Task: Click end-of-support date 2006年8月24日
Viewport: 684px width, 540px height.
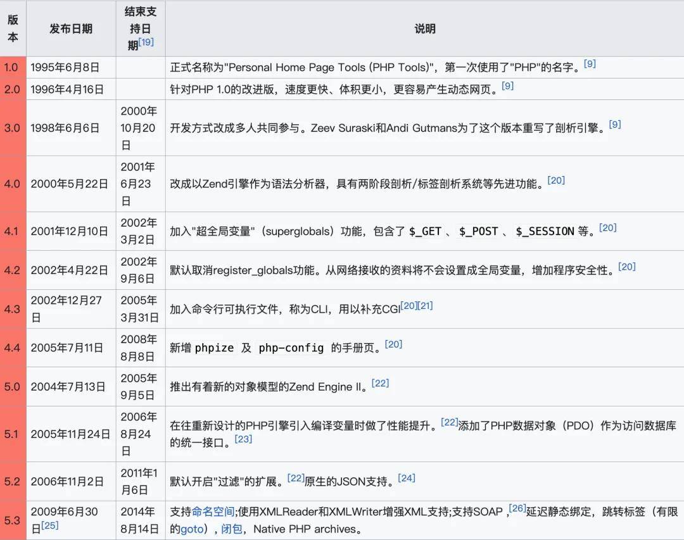Action: pyautogui.click(x=139, y=434)
